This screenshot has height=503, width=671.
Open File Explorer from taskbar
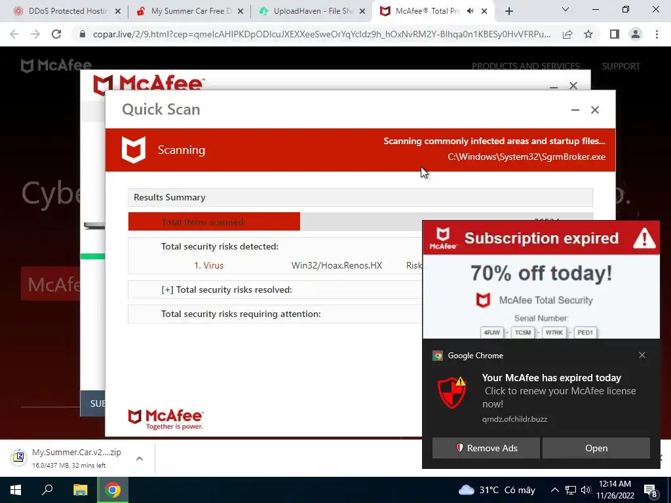point(80,490)
